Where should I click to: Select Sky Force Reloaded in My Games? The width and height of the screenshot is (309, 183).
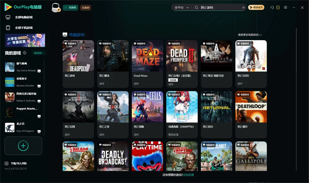(x=23, y=67)
